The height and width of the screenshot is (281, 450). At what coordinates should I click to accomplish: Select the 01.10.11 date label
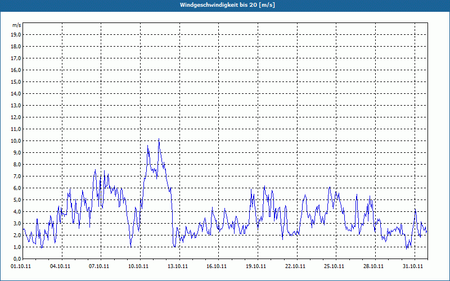coord(21,266)
